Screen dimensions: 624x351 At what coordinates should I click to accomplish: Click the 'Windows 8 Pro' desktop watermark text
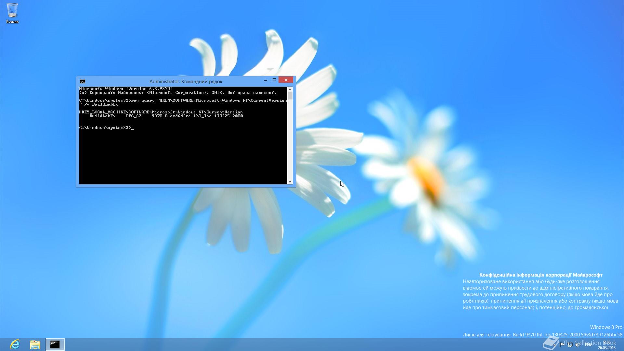606,327
